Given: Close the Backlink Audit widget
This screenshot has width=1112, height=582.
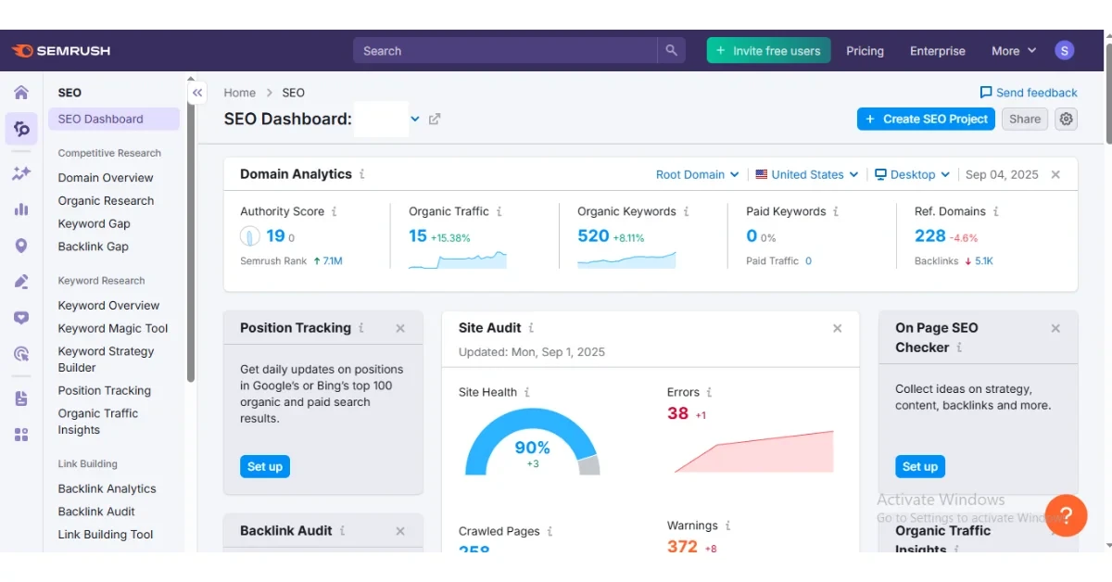Looking at the screenshot, I should click(x=400, y=531).
